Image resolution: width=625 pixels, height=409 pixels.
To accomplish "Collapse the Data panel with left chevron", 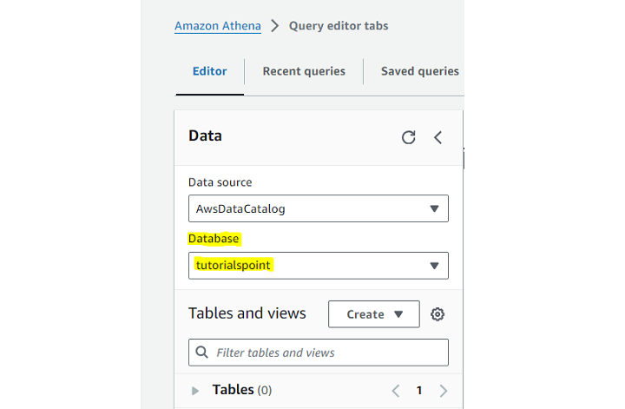I will pyautogui.click(x=438, y=137).
